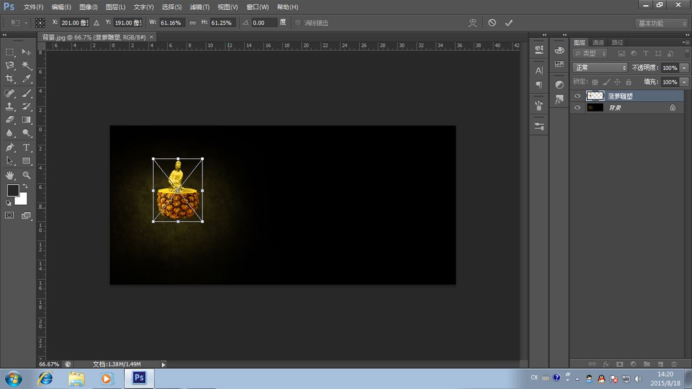Viewport: 692px width, 389px height.
Task: Hide the 菠萝雕塑 layer using eye icon
Action: coord(578,96)
